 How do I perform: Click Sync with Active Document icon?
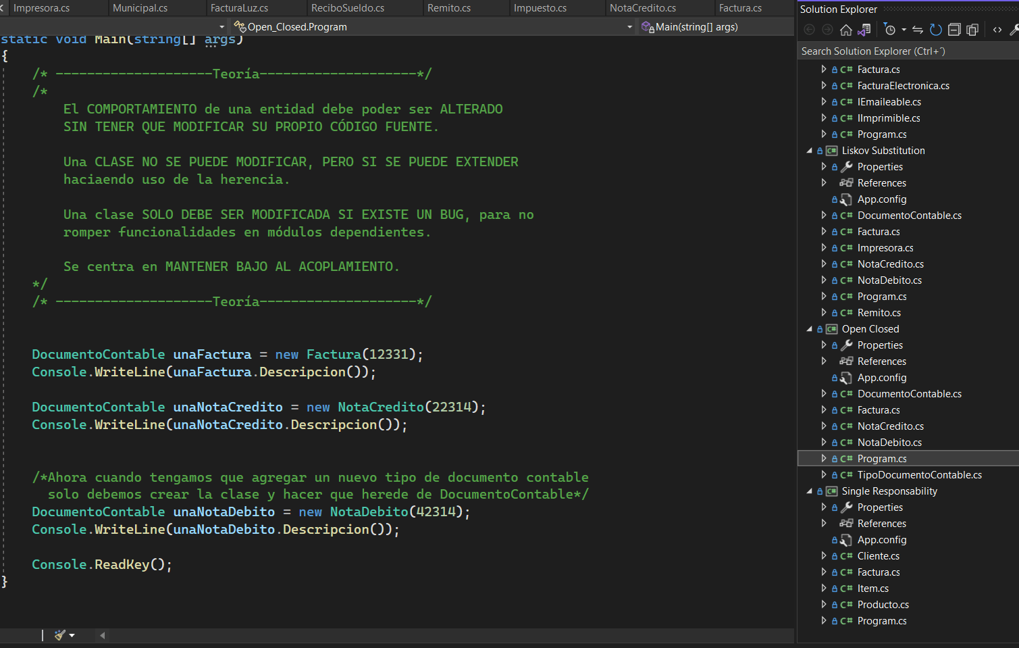point(917,30)
